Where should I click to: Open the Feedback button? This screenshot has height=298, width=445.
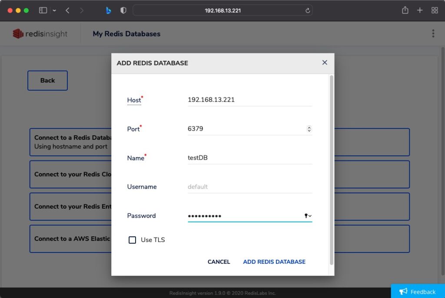coord(418,291)
